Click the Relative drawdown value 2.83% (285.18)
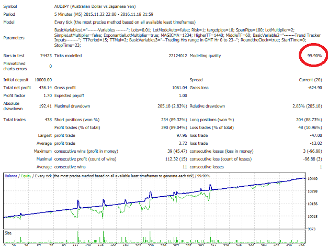Viewport: 328px width, 246px height. 307,106
